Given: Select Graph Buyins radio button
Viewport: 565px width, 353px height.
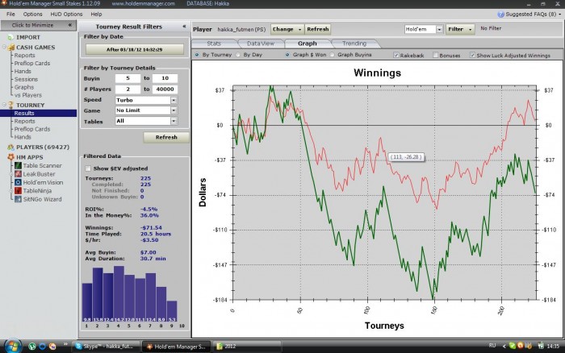Looking at the screenshot, I should [x=332, y=55].
